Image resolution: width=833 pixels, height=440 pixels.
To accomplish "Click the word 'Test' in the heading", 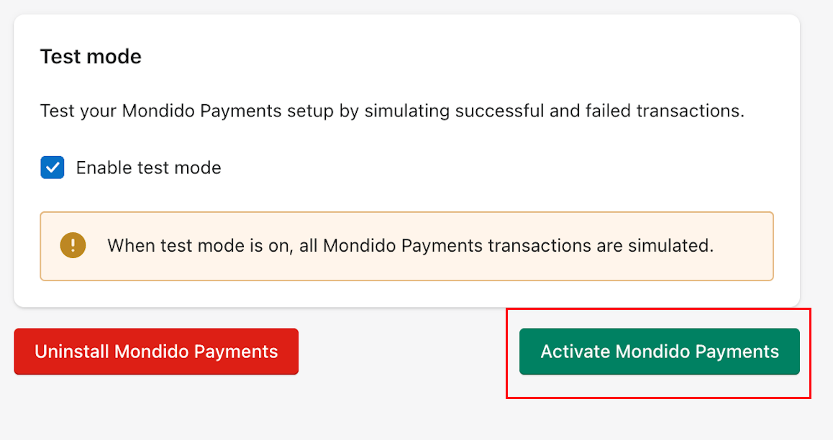I will click(x=60, y=56).
